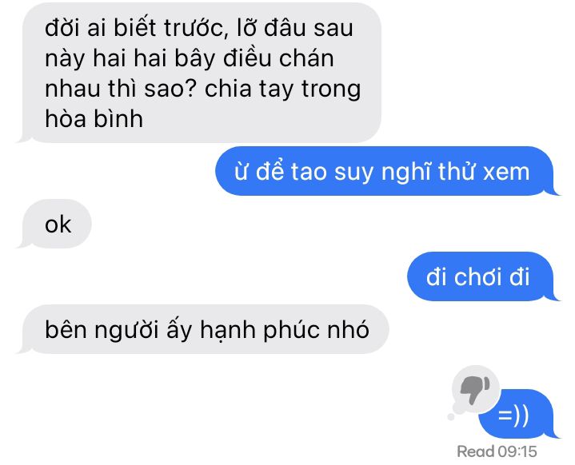Viewport: 575px width, 465px height.
Task: Tap the text "nhau thì sao? chia tay trong"
Action: pyautogui.click(x=203, y=89)
